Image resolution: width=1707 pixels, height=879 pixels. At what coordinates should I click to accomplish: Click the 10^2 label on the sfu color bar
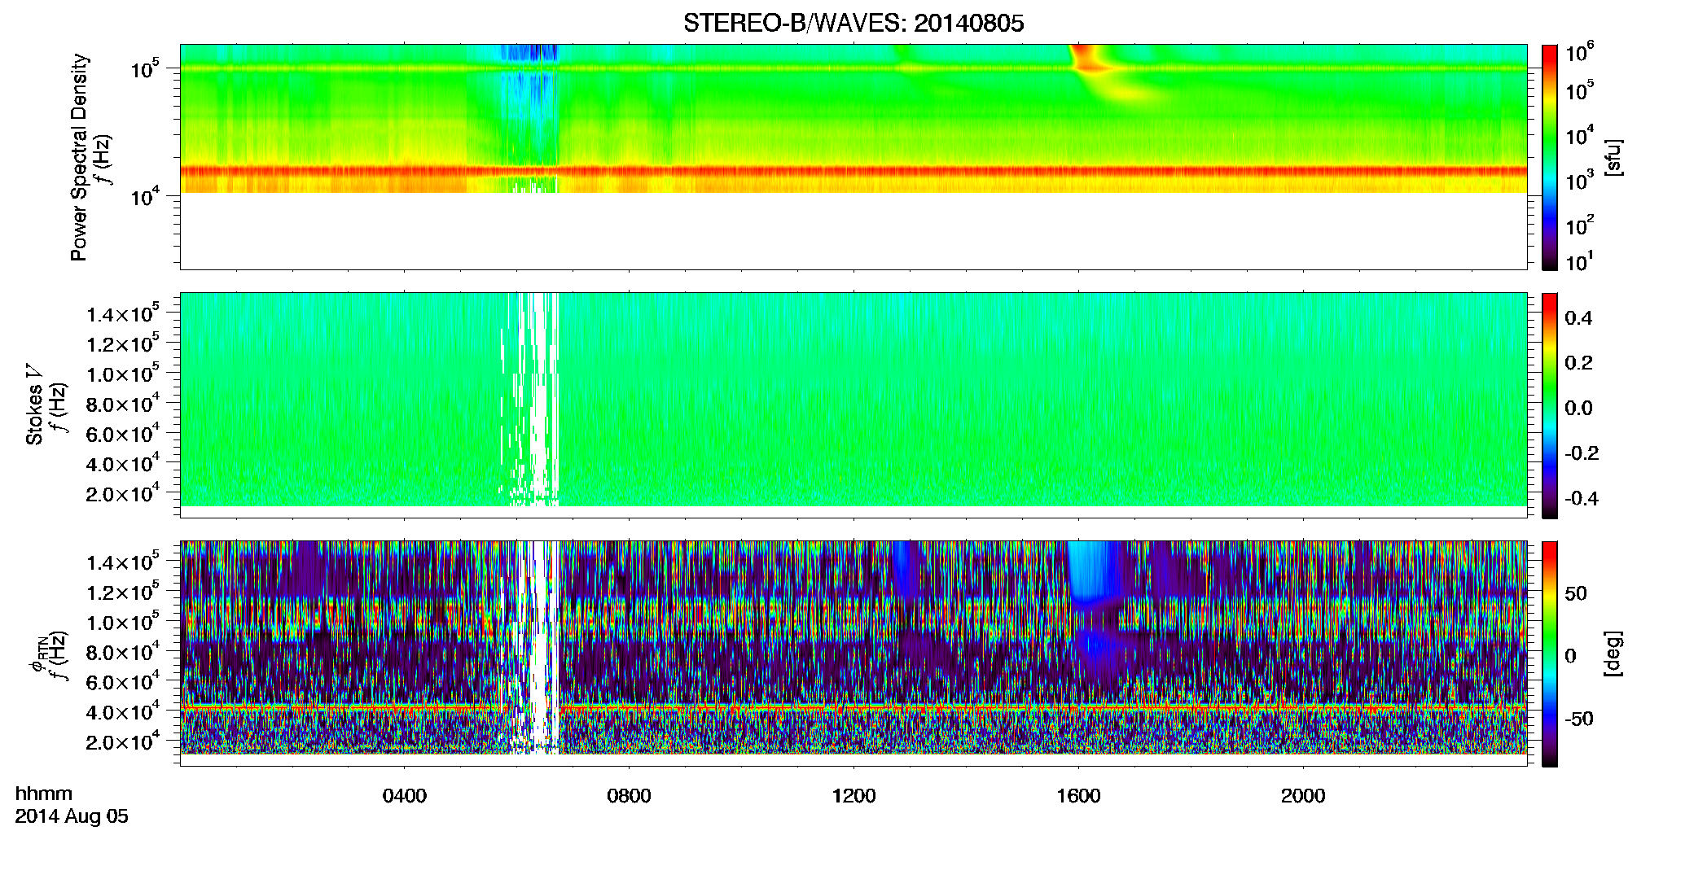coord(1580,225)
